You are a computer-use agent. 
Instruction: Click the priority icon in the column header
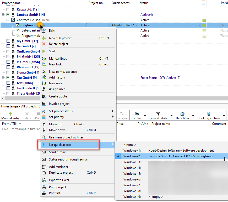204,3
